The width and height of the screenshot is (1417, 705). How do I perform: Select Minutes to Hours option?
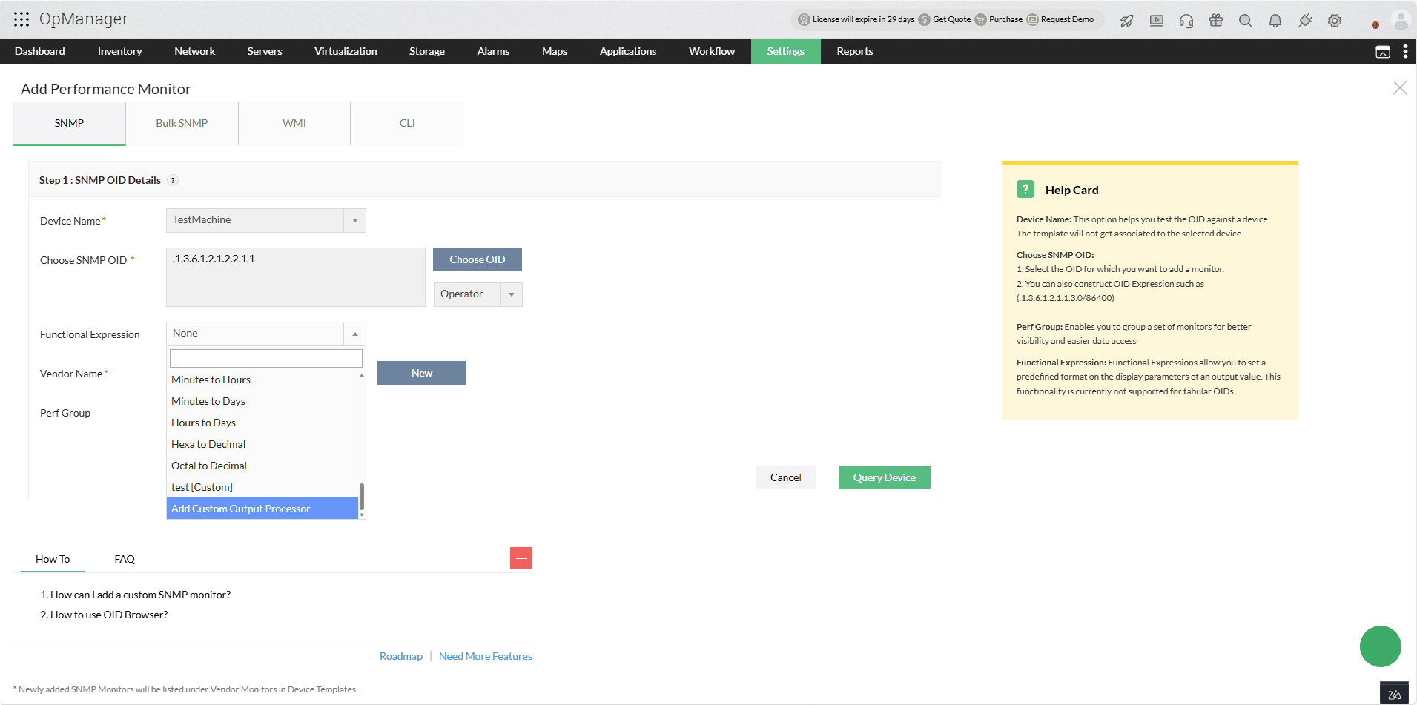tap(262, 380)
